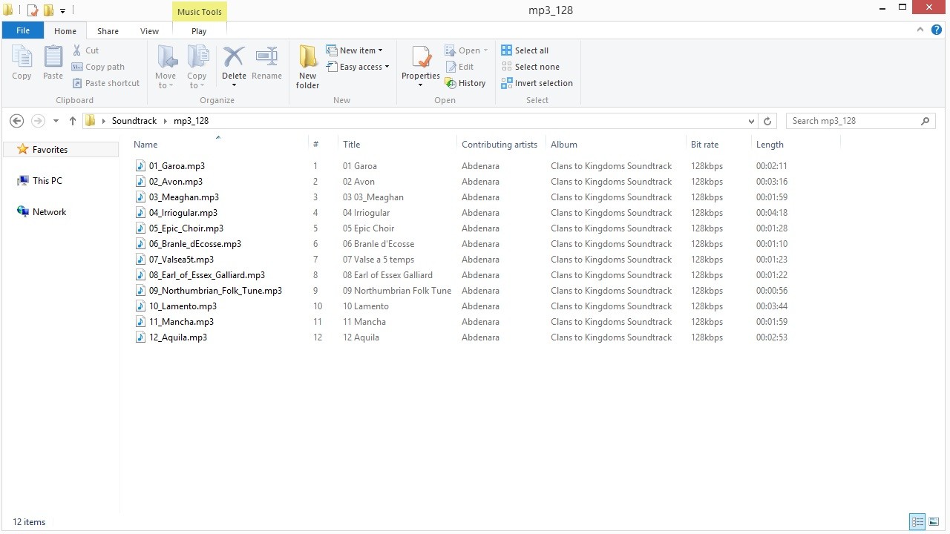Refresh the folder view in address bar

pyautogui.click(x=767, y=121)
